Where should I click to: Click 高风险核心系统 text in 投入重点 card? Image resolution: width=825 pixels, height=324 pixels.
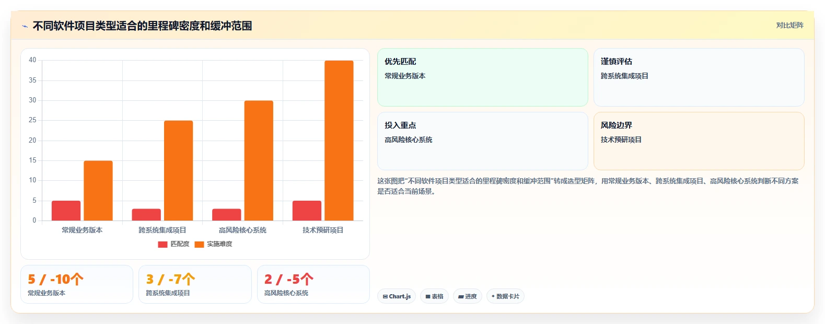pyautogui.click(x=409, y=140)
